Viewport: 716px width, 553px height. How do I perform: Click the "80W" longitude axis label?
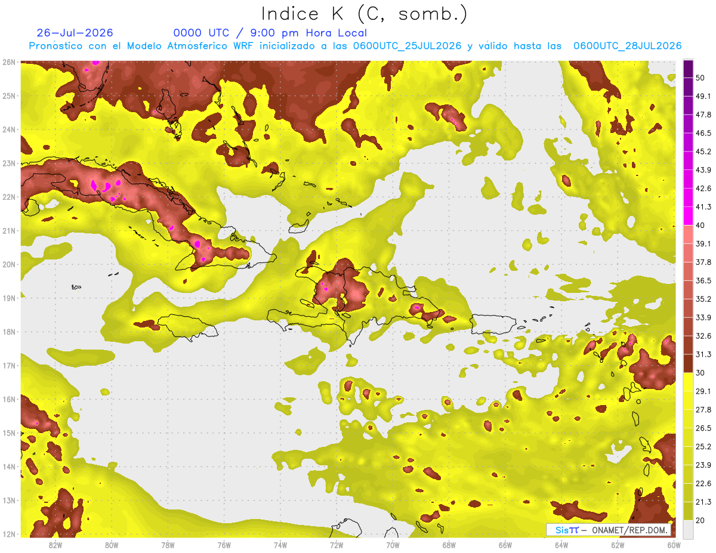(x=111, y=545)
